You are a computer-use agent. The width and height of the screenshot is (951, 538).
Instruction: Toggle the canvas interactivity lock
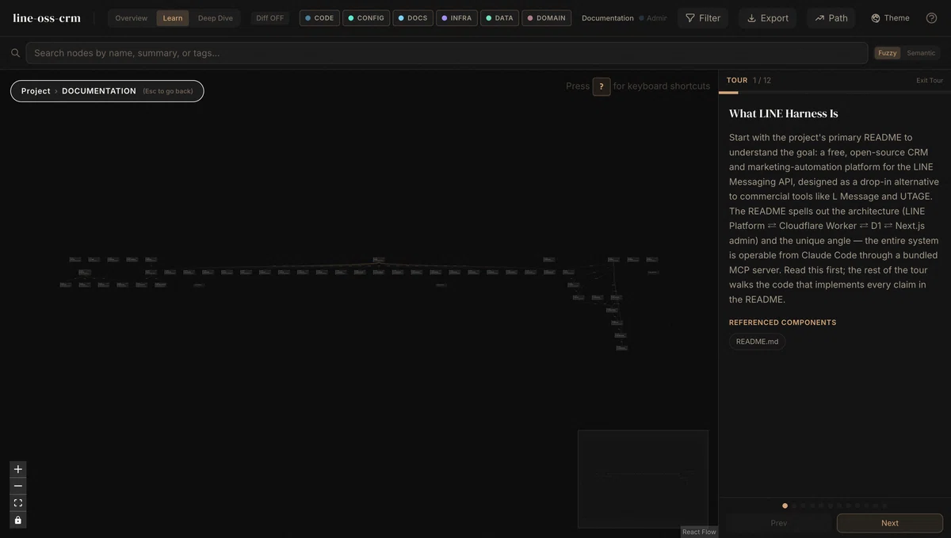click(x=18, y=520)
